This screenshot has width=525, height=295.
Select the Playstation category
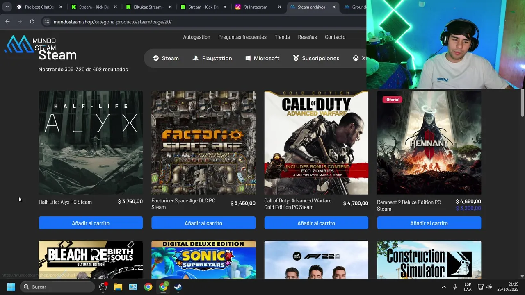212,58
